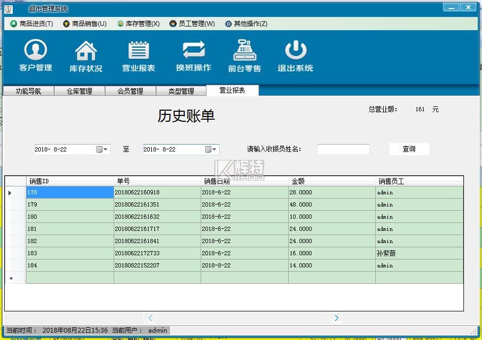This screenshot has height=340, width=482.
Task: Sort by the 金额 column header
Action: tap(332, 181)
